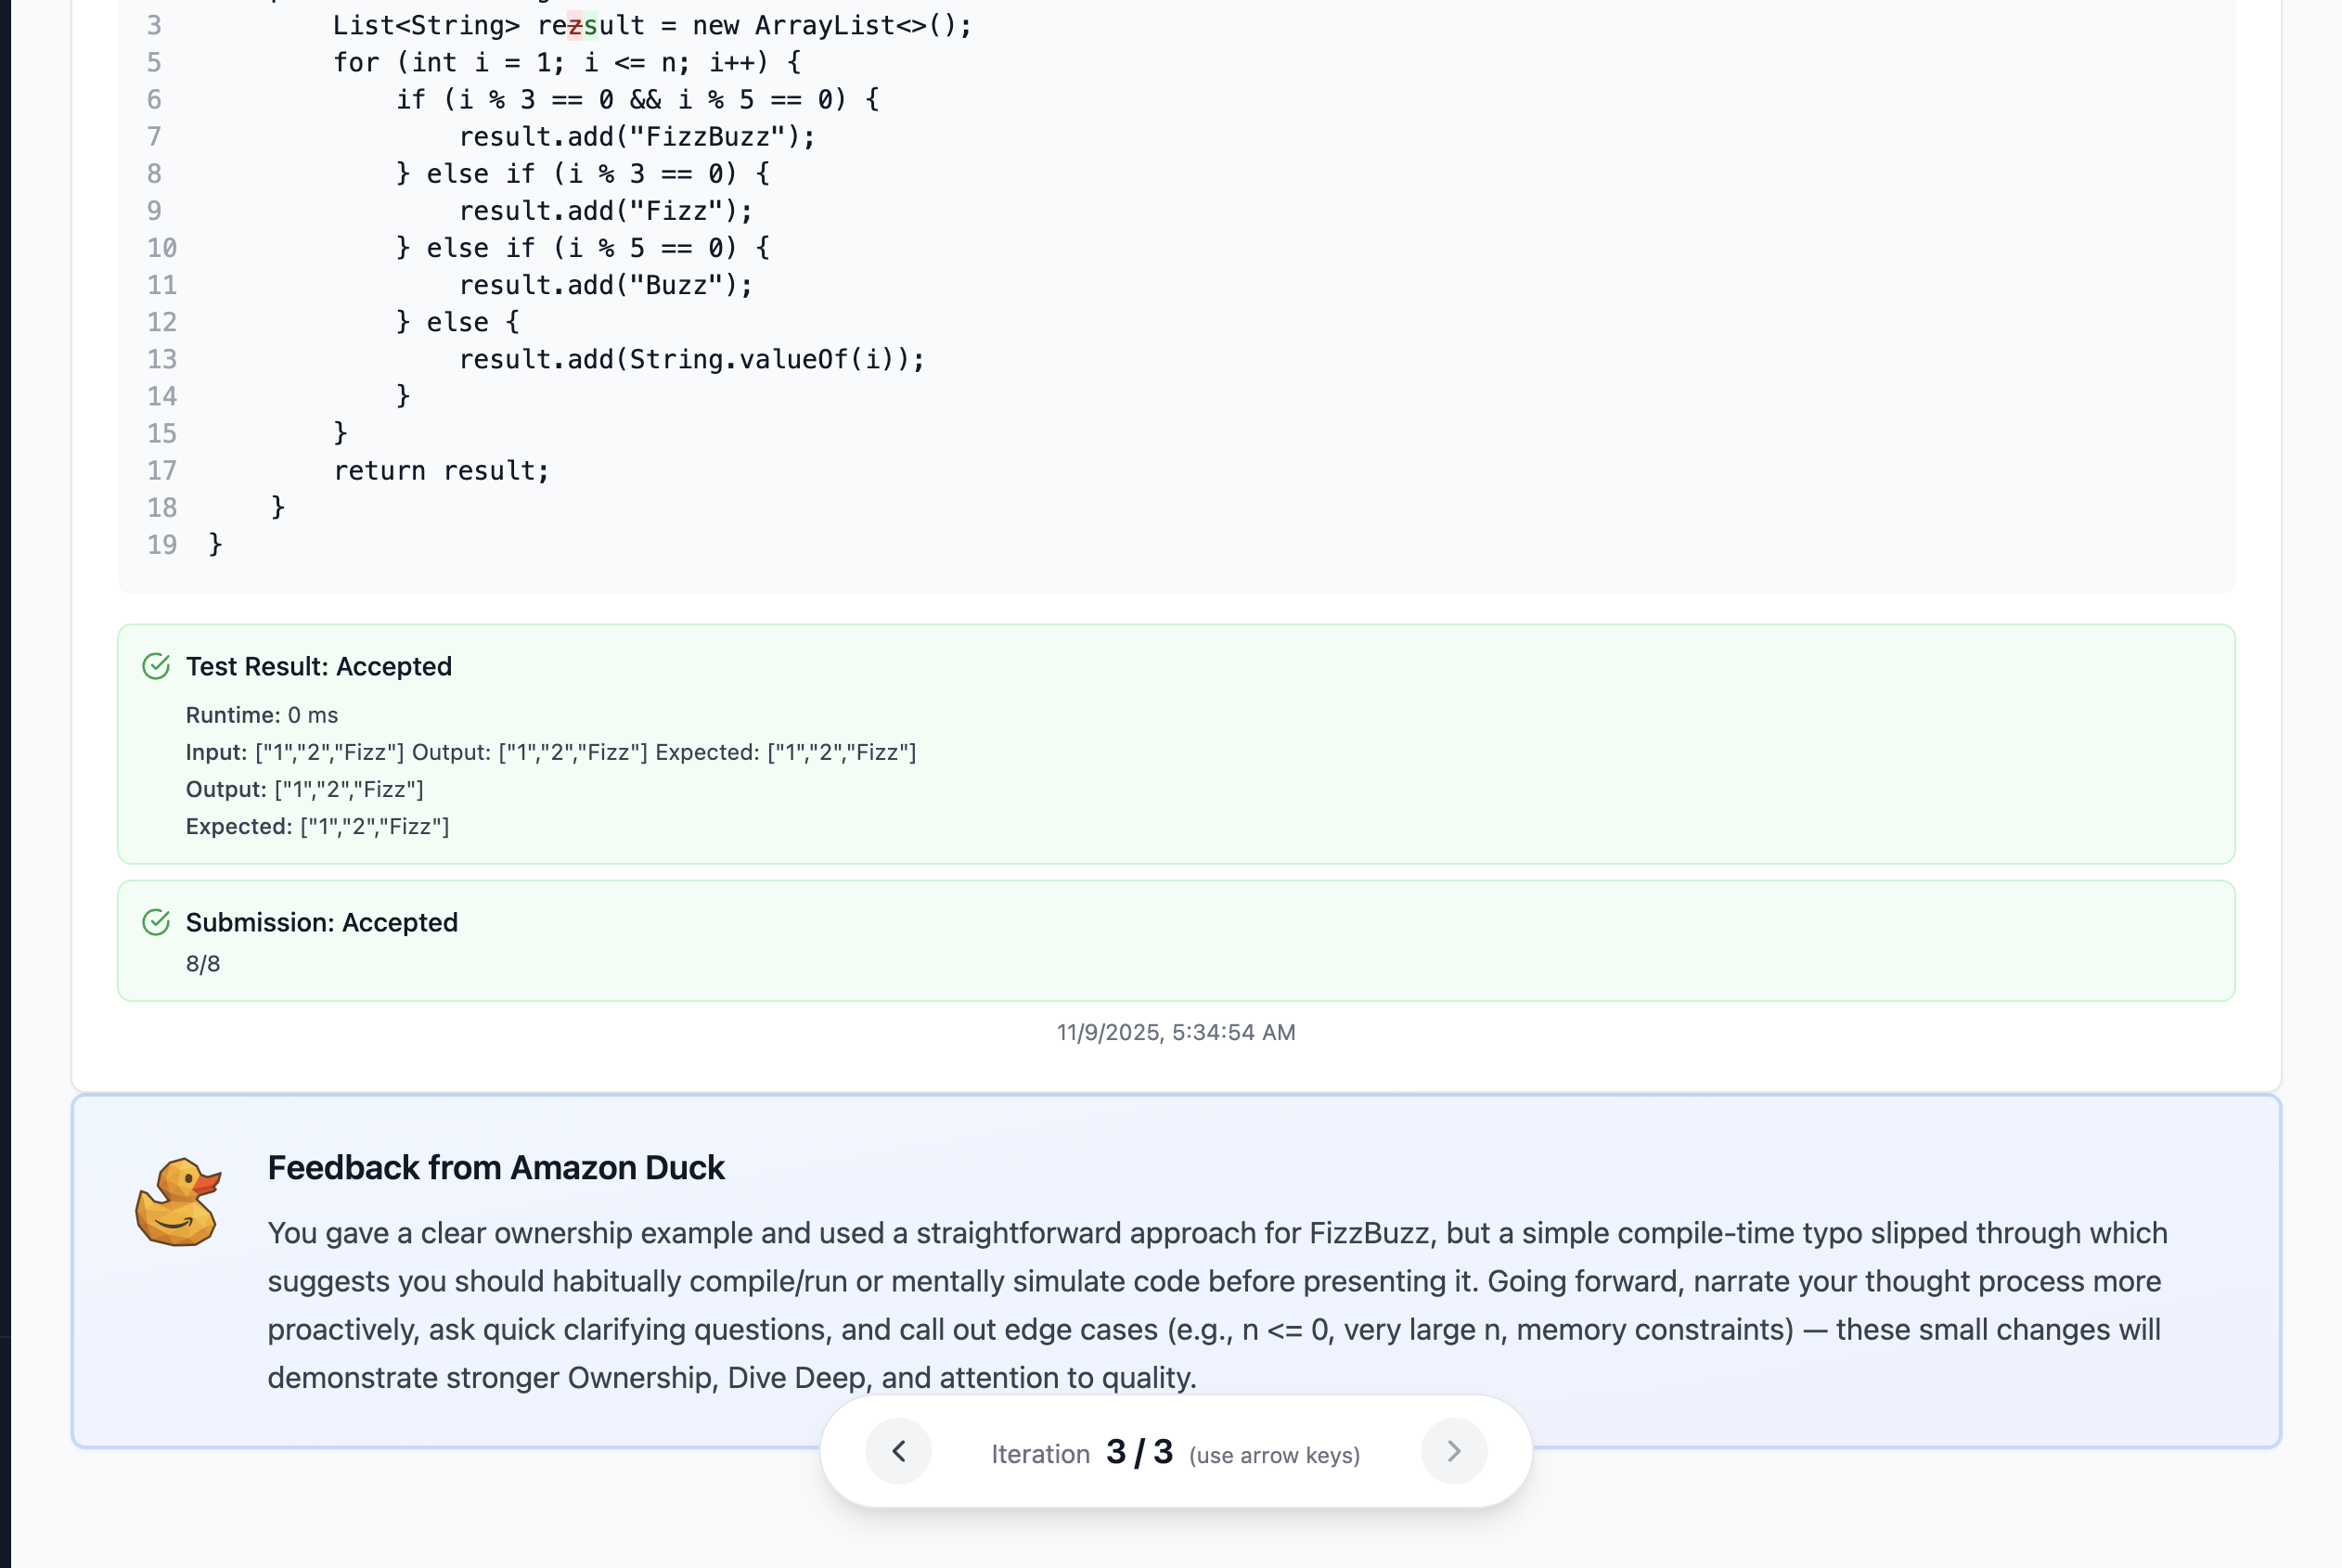The height and width of the screenshot is (1568, 2342).
Task: Click the Submission: Accepted heading
Action: pyautogui.click(x=321, y=922)
